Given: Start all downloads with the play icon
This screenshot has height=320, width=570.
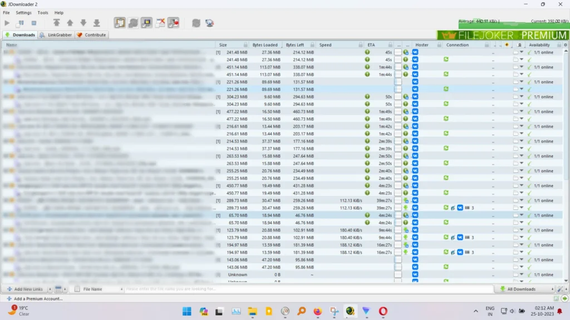Looking at the screenshot, I should [7, 23].
